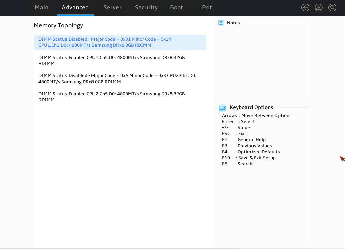Open search with the magnifier icon
Screen dimensions: 345x249
[332, 8]
